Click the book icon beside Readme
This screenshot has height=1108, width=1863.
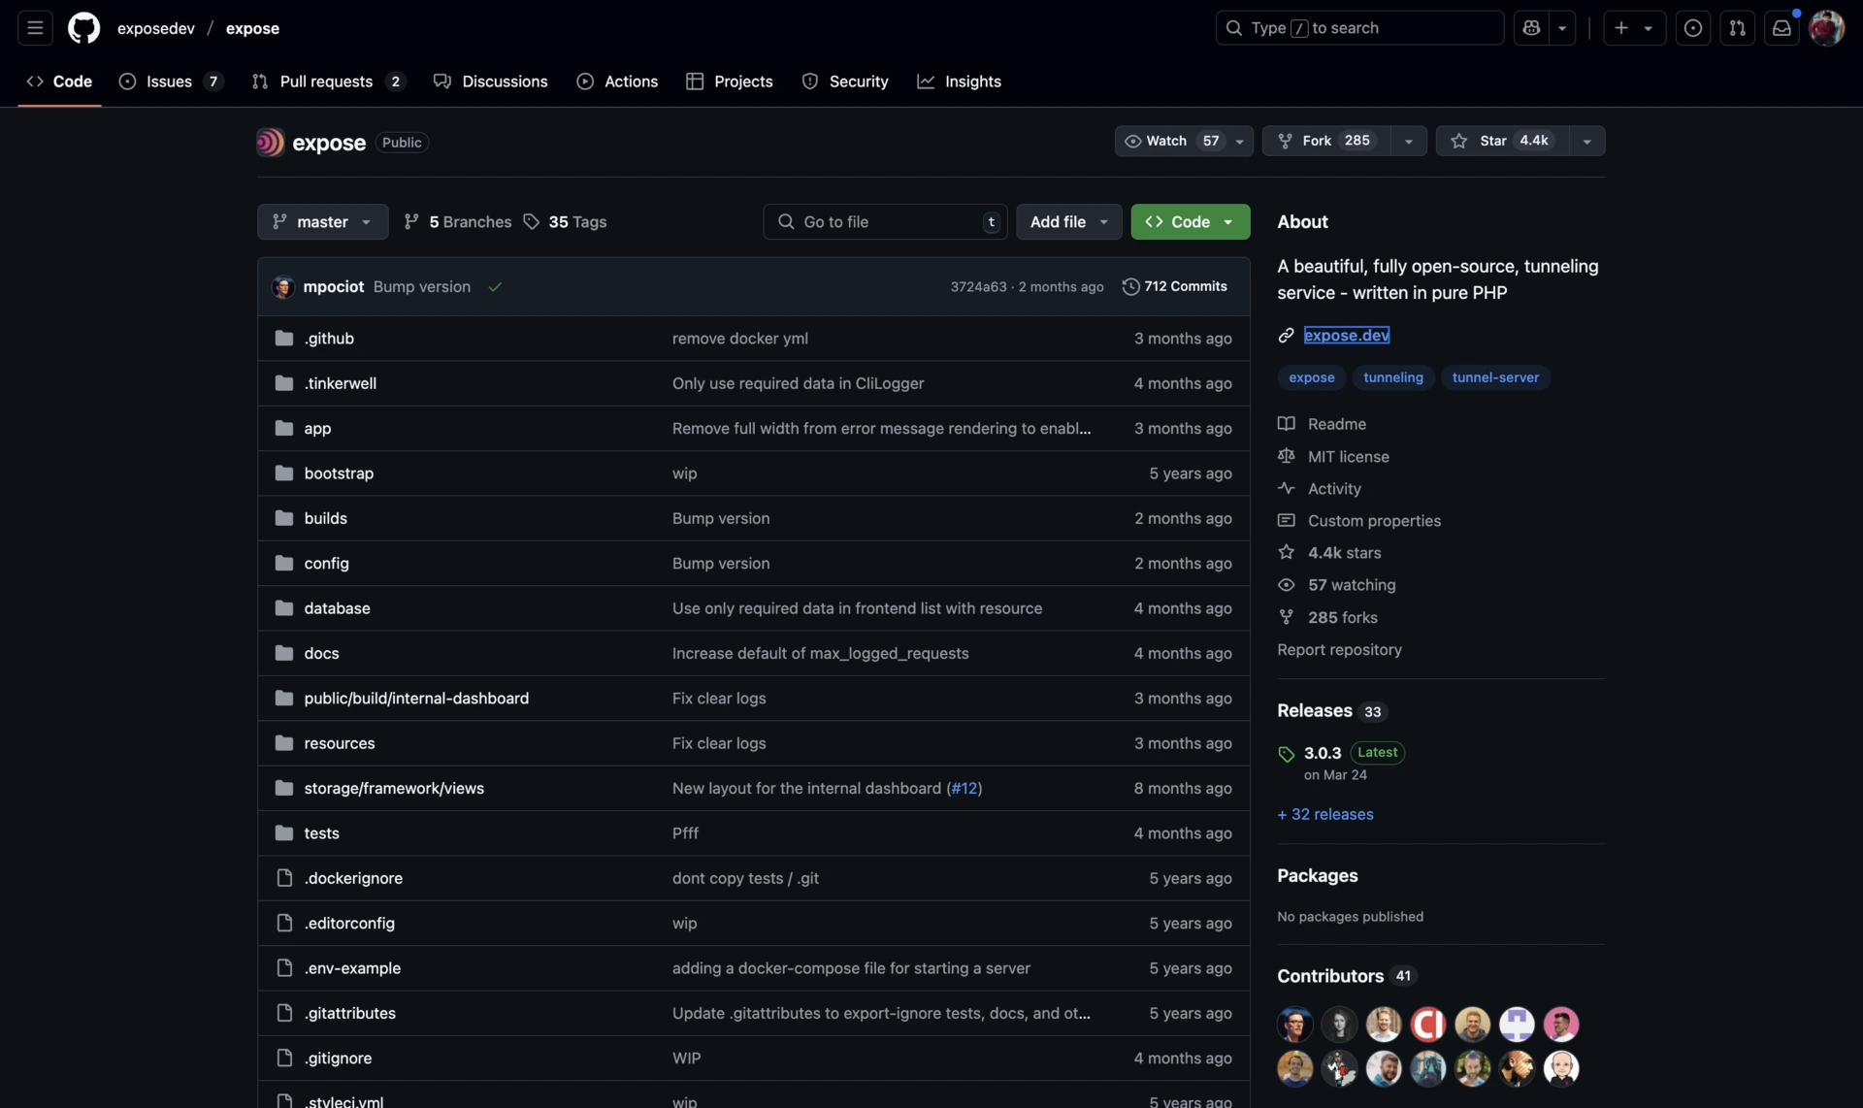point(1286,423)
